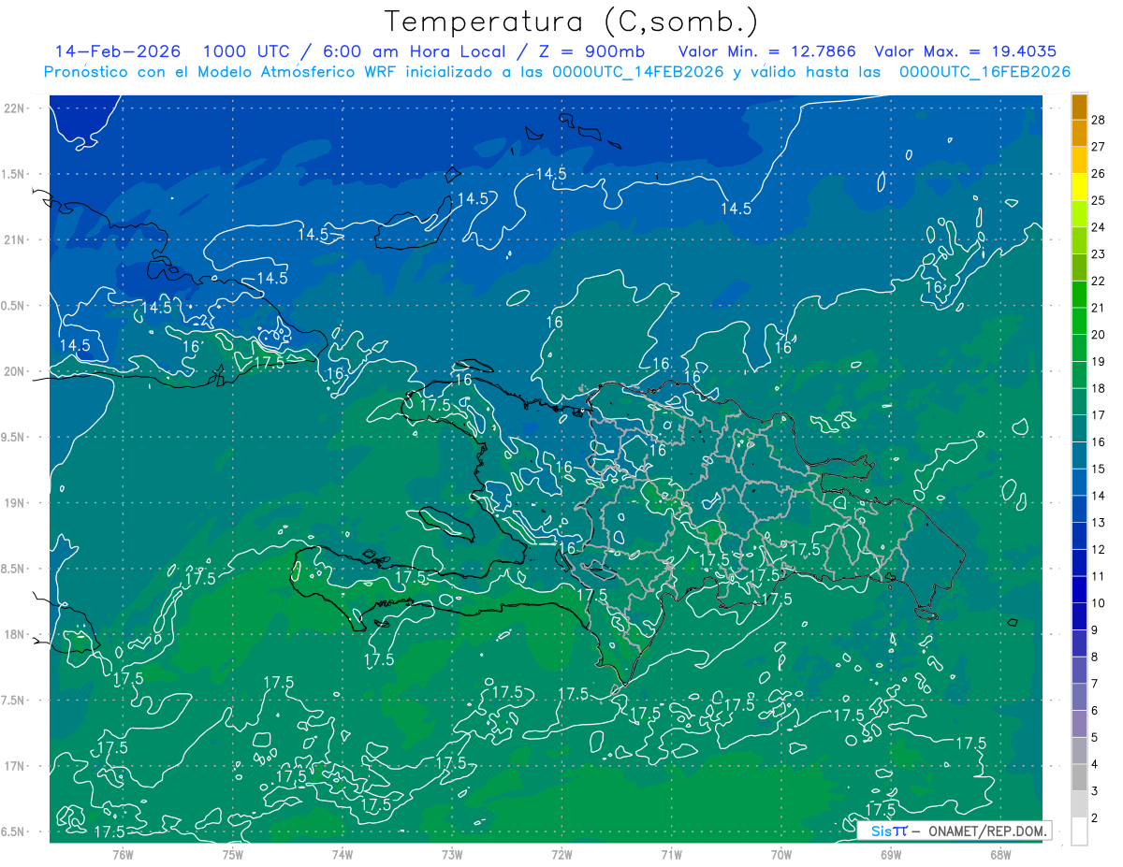Pick the lime green colorbar swatch between 24 and 25
The height and width of the screenshot is (867, 1123).
click(x=1079, y=213)
